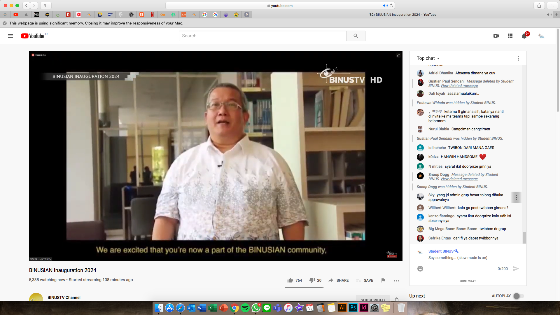Hide the live chat panel
Image resolution: width=560 pixels, height=315 pixels.
pyautogui.click(x=468, y=281)
